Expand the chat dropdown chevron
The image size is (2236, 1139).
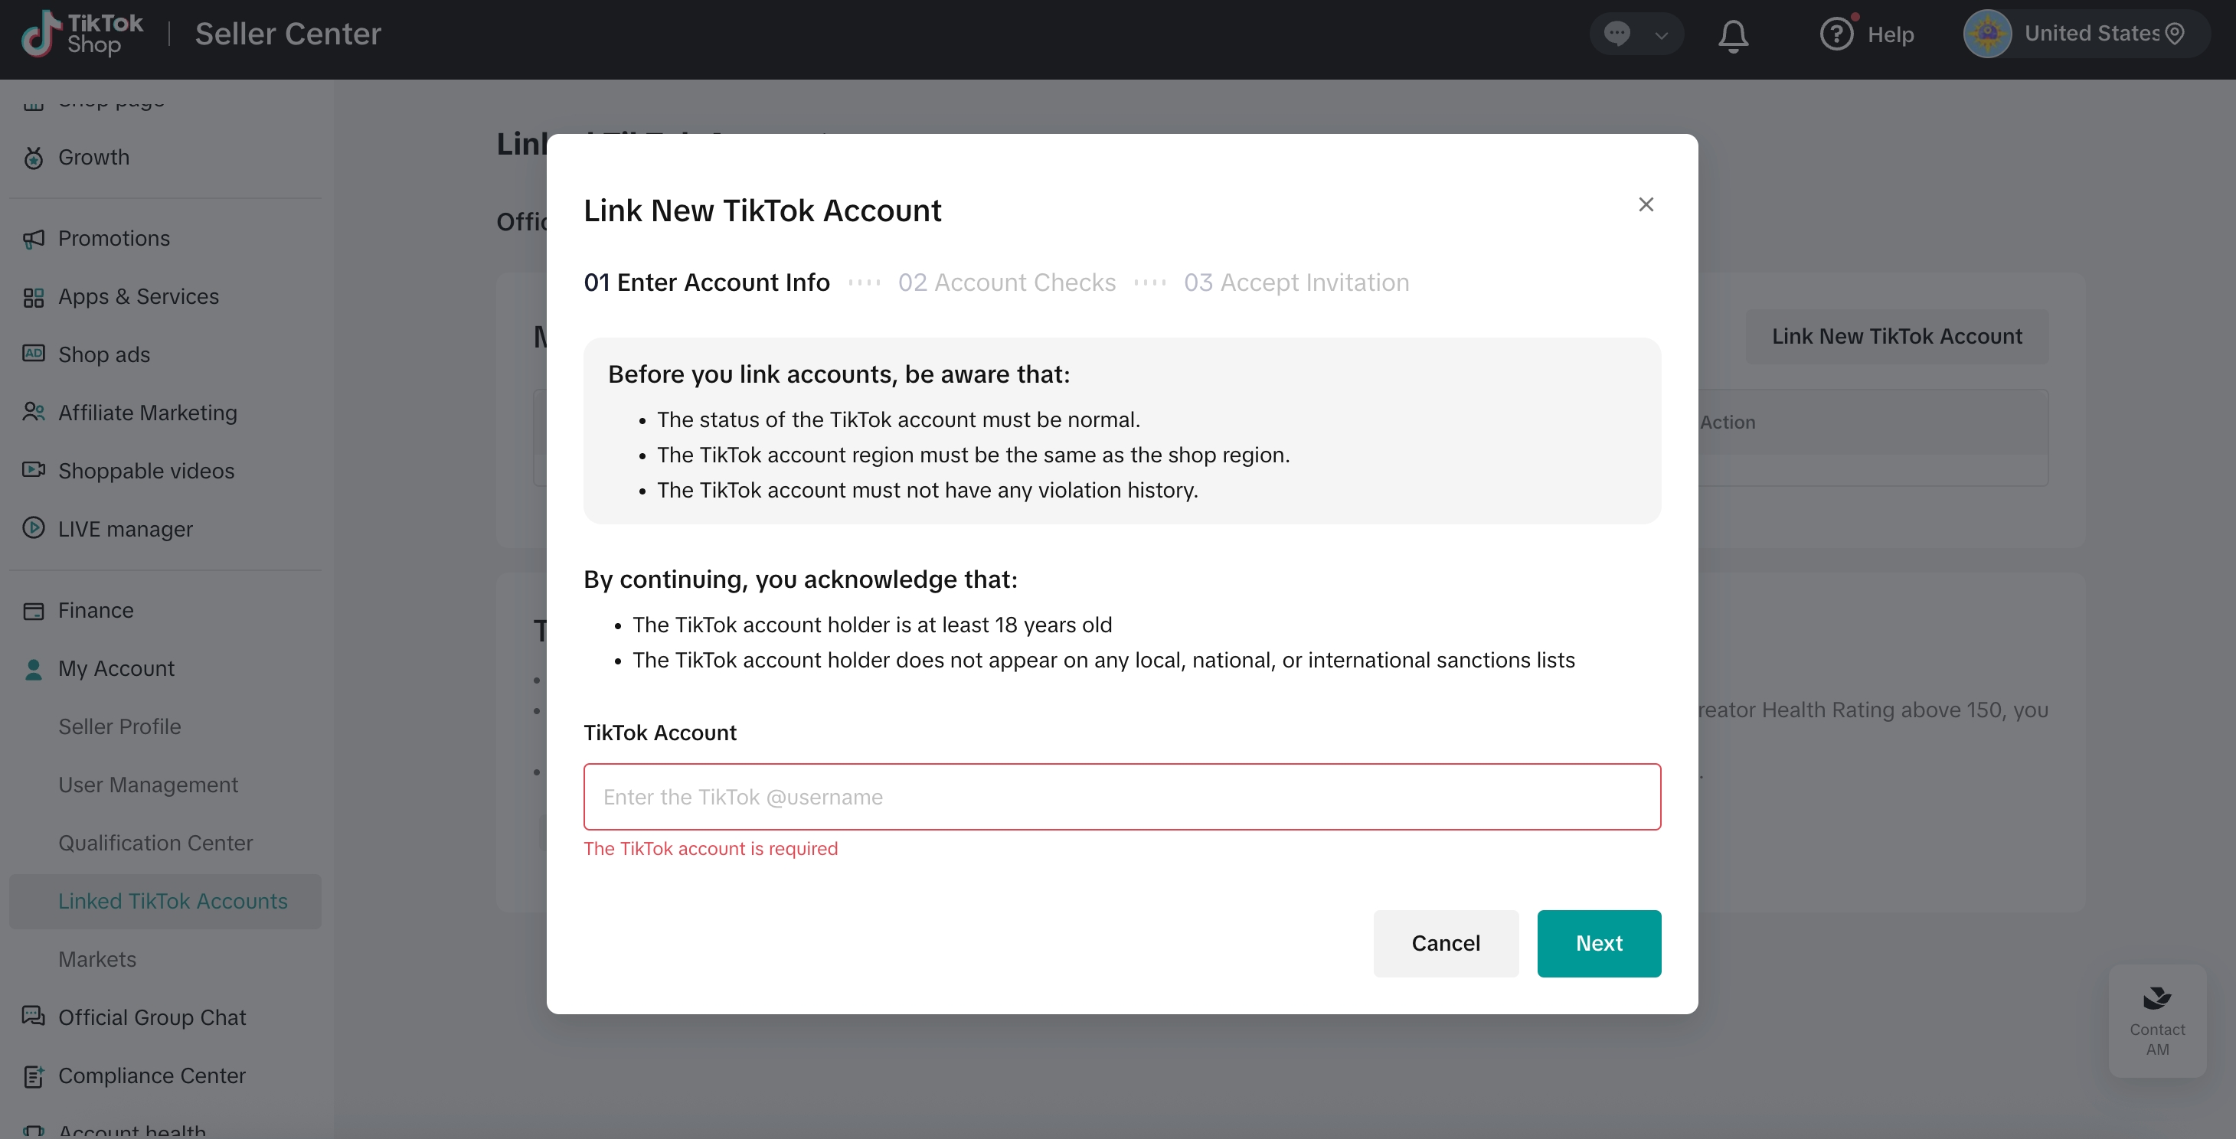pos(1662,35)
